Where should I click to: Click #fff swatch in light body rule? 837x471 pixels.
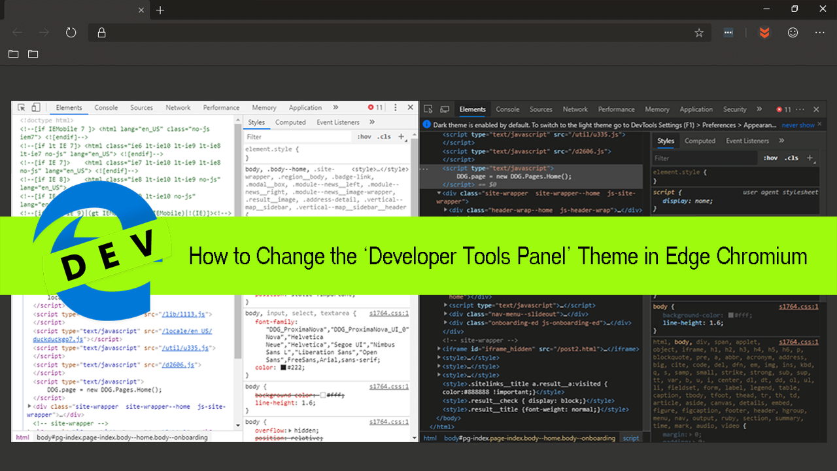click(x=323, y=395)
